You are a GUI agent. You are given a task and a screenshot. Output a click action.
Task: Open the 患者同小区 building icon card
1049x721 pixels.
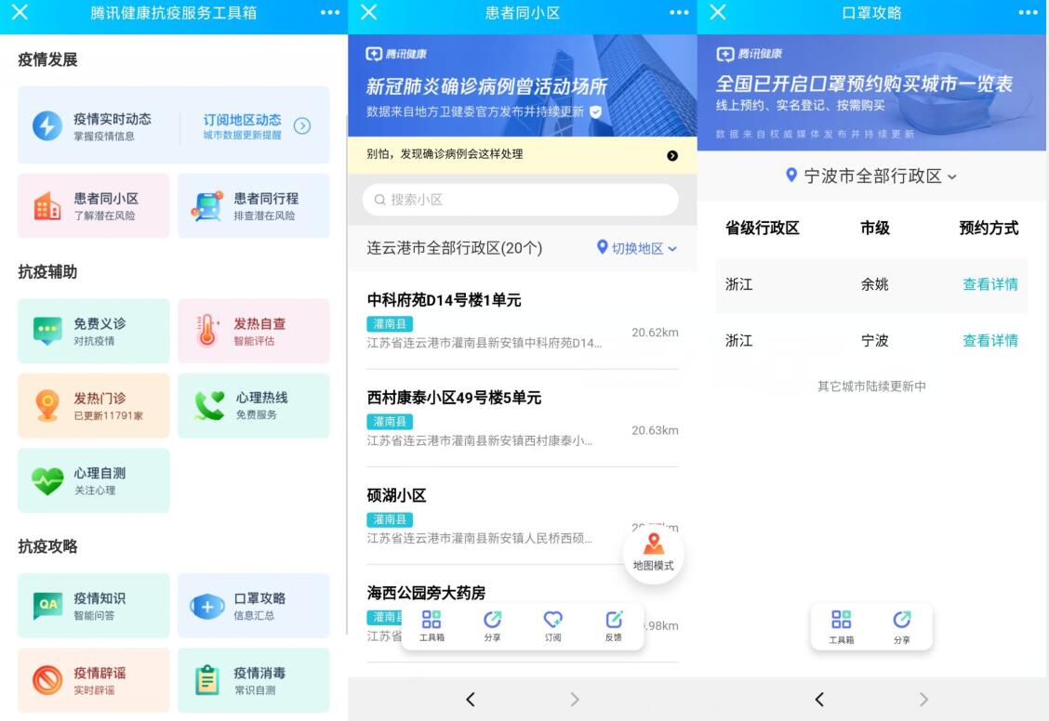[94, 206]
